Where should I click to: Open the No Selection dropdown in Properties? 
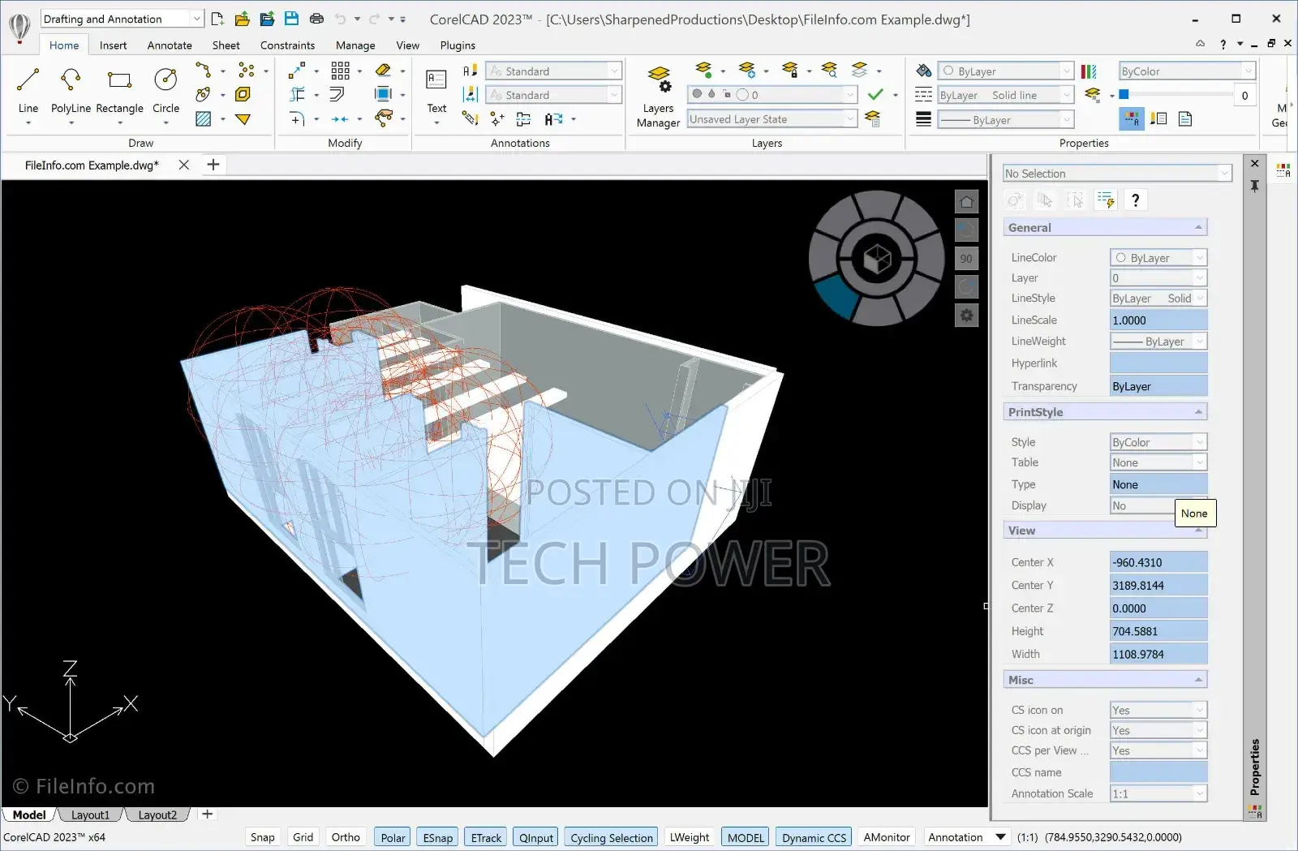1117,174
